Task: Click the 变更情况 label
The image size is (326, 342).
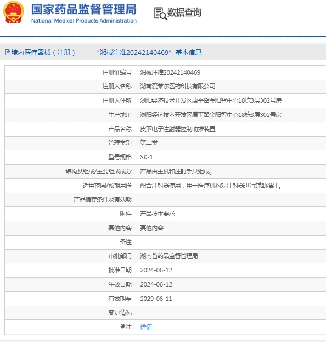Action: (120, 312)
